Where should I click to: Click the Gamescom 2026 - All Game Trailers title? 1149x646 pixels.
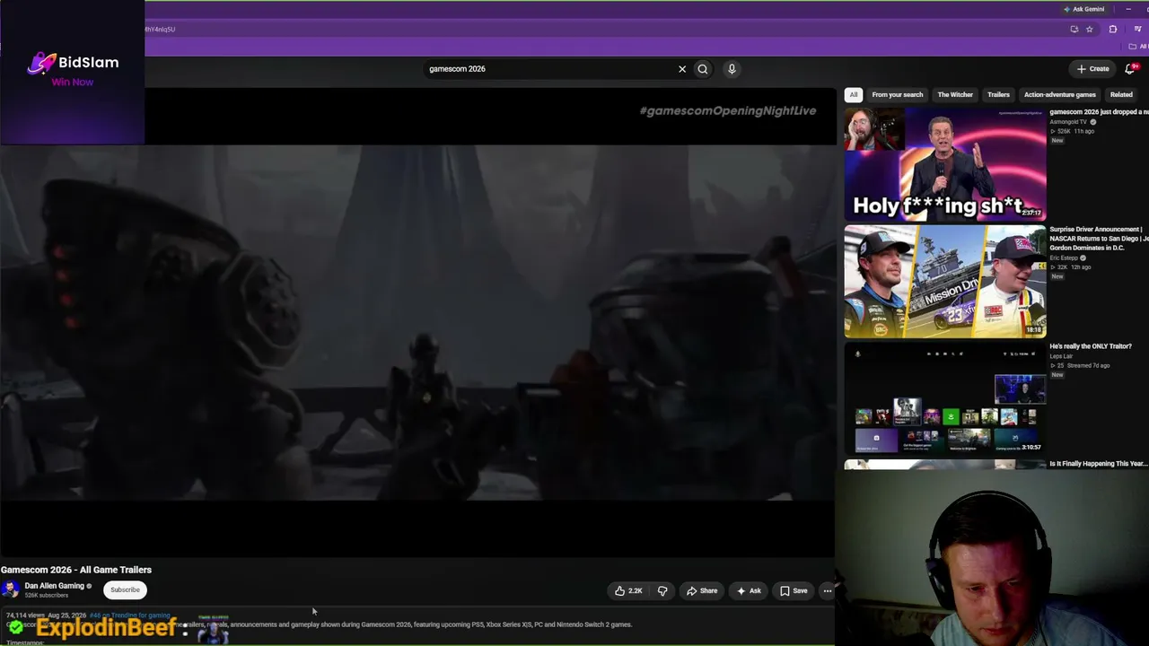click(76, 570)
